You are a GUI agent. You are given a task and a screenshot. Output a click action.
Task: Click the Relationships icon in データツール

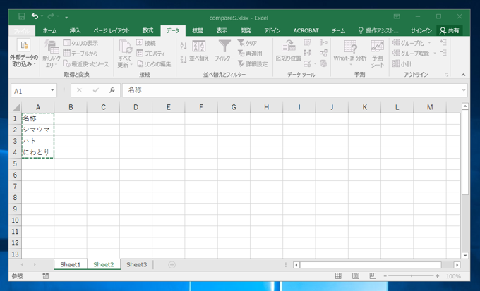pos(323,53)
